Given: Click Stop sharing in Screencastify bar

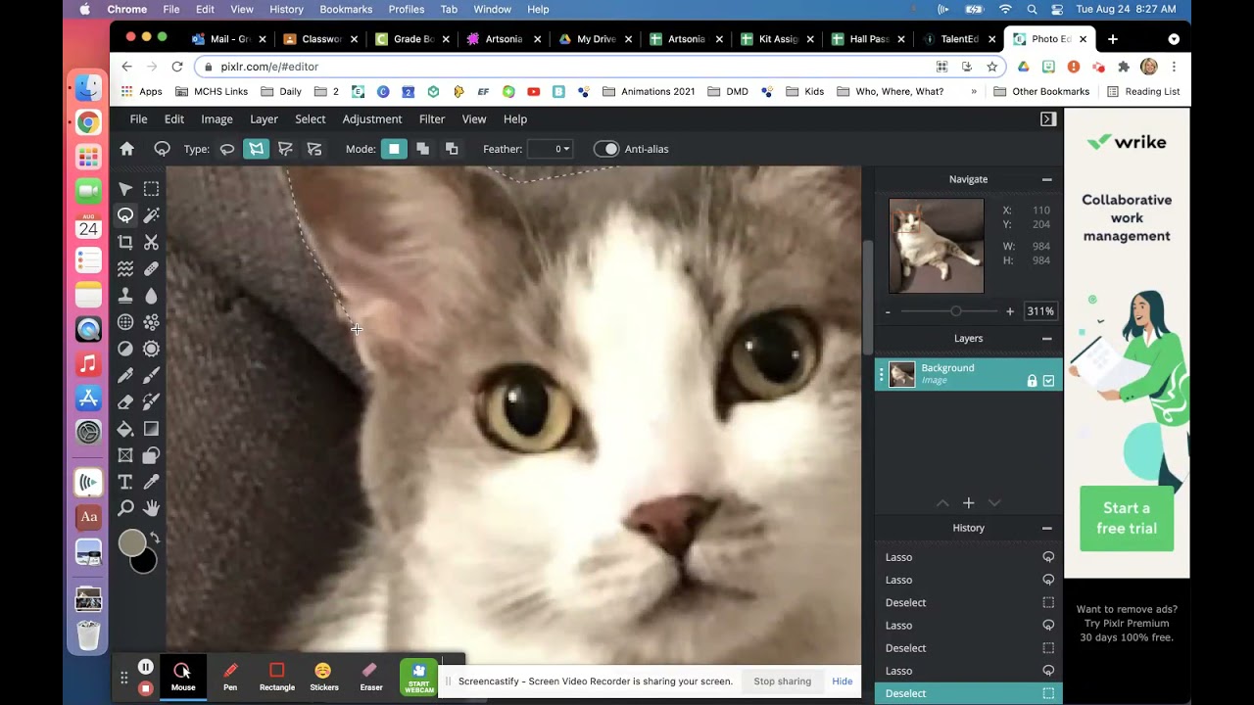Looking at the screenshot, I should coord(782,681).
